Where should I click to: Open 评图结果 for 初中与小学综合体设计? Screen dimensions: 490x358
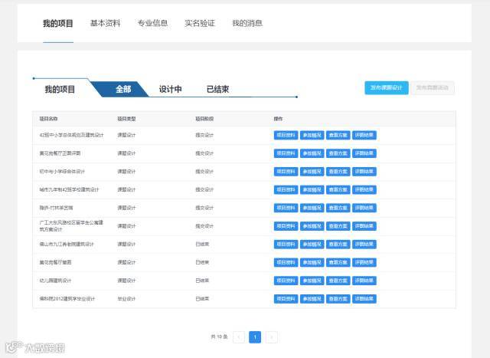point(364,172)
